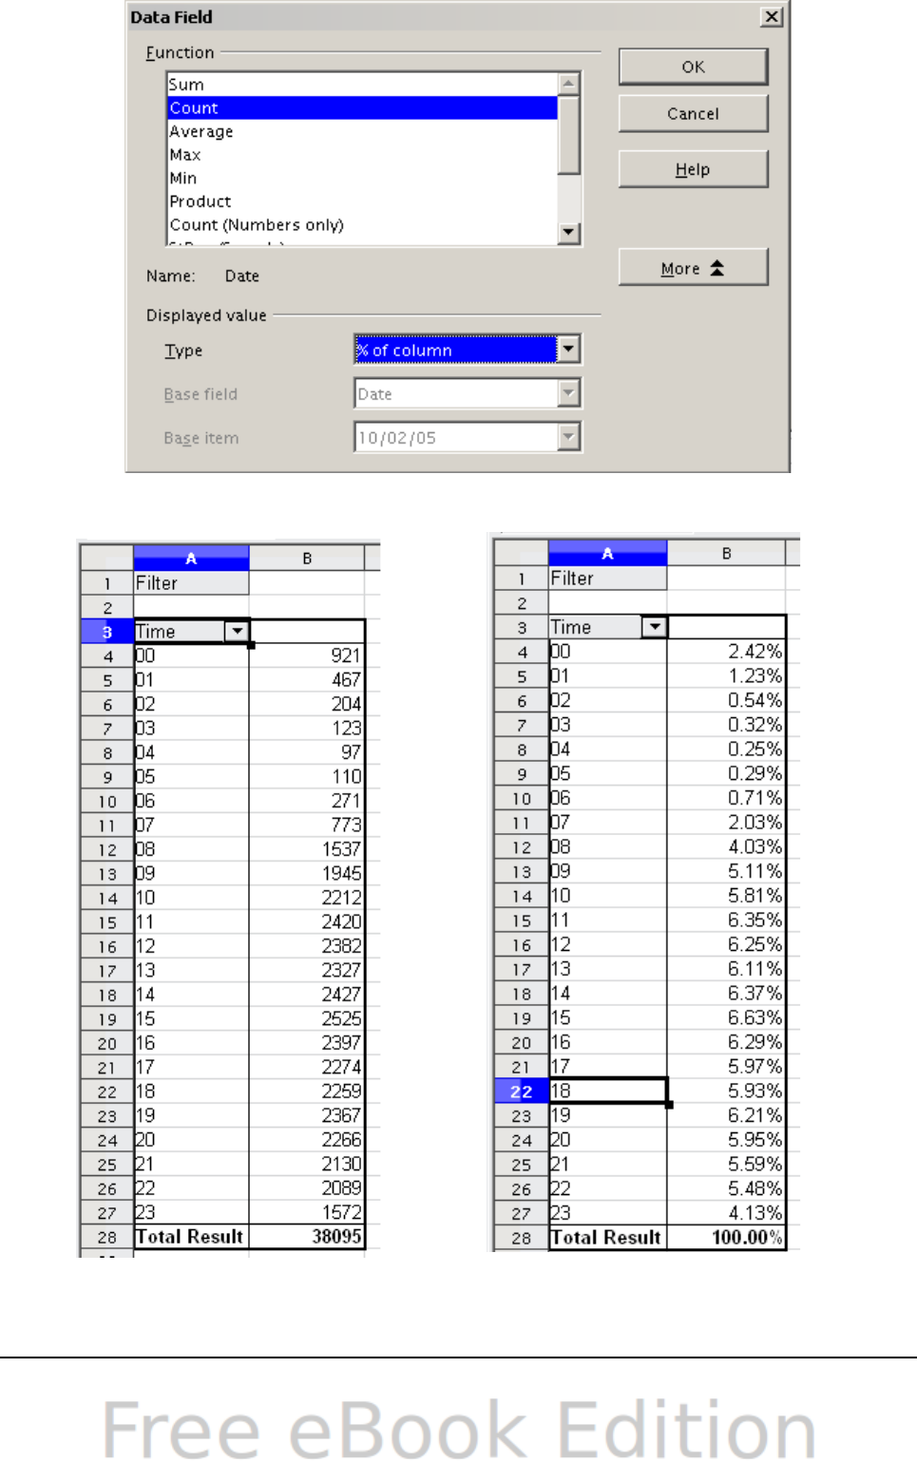Select column B header in right sheet
Screen dimensions: 917x1462
(726, 553)
